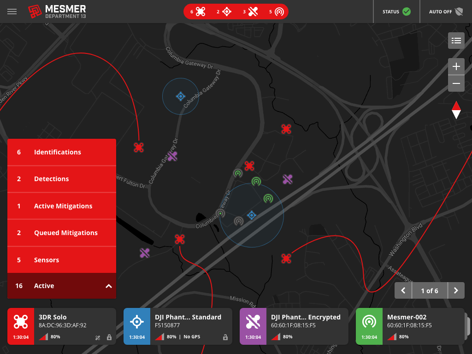Select the green Mesmer-002 sensor card icon
Screen dimensions: 472x354
(x=369, y=320)
